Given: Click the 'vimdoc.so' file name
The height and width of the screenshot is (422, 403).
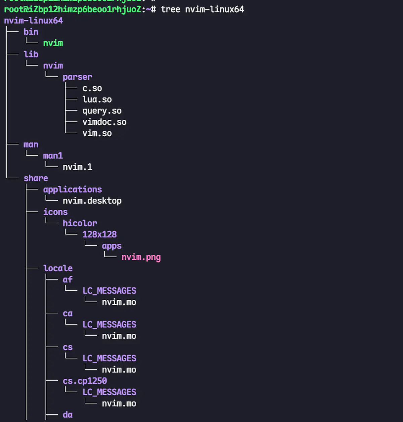Looking at the screenshot, I should [x=104, y=122].
